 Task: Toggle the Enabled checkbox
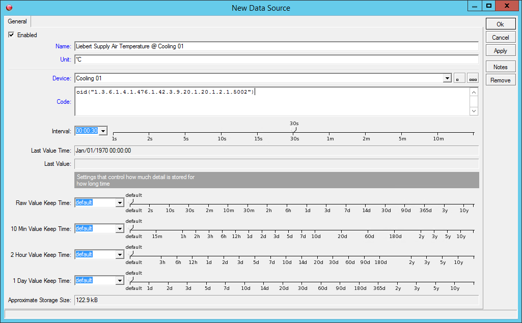point(11,35)
